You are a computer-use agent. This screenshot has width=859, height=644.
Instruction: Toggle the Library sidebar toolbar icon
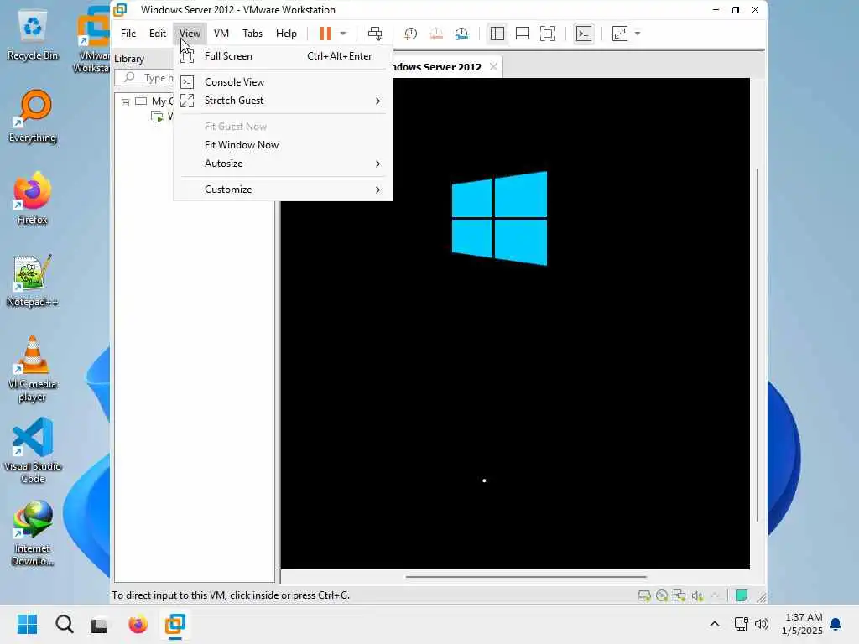(x=497, y=34)
